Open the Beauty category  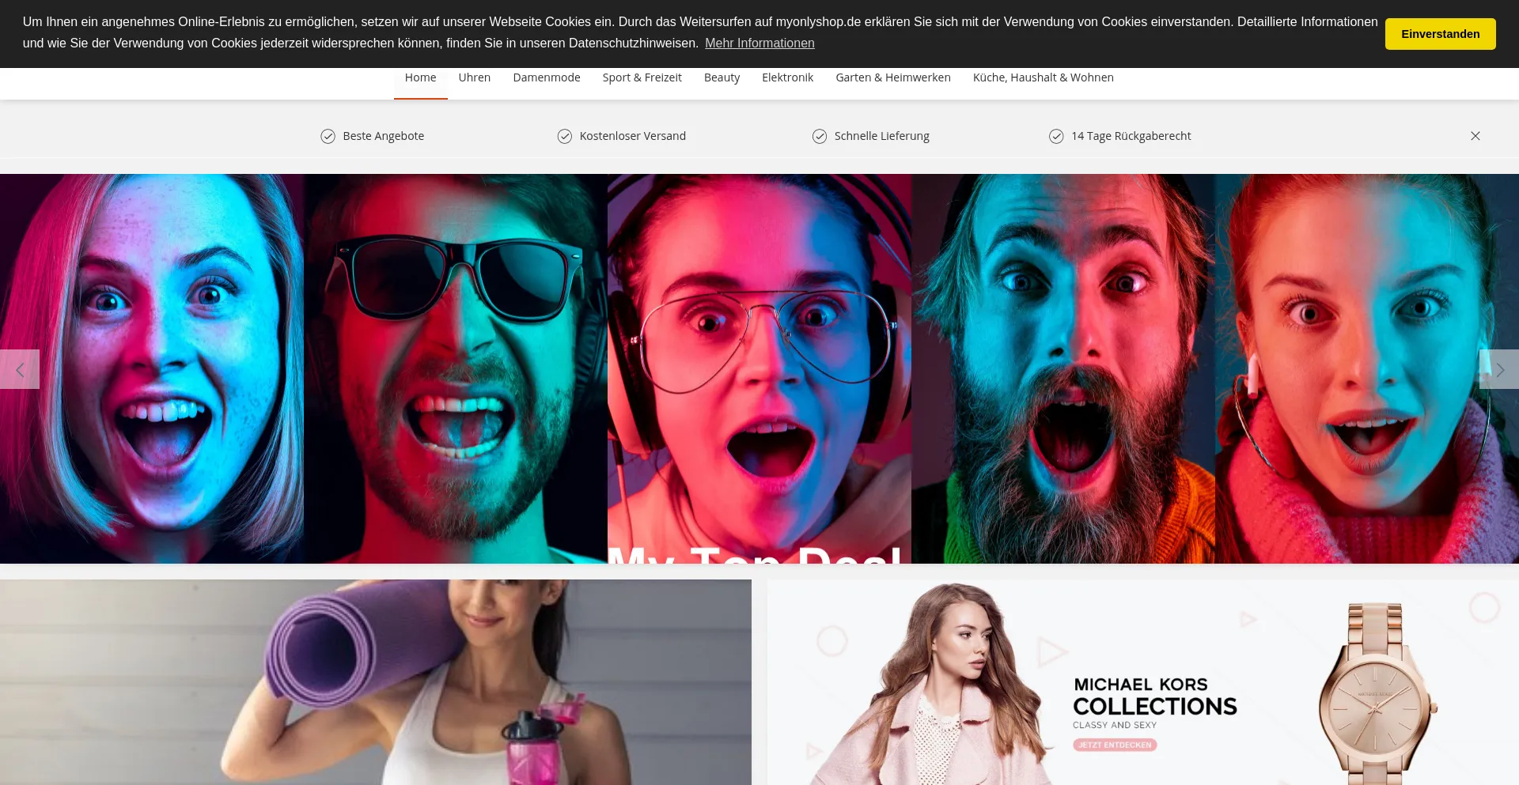click(x=722, y=77)
